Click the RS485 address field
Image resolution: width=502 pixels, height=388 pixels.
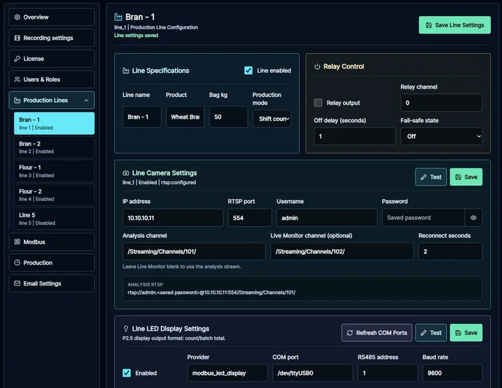point(388,373)
